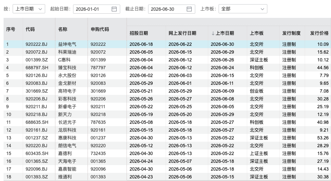
Task: Select the C惠科 name cell
Action: coord(64,60)
